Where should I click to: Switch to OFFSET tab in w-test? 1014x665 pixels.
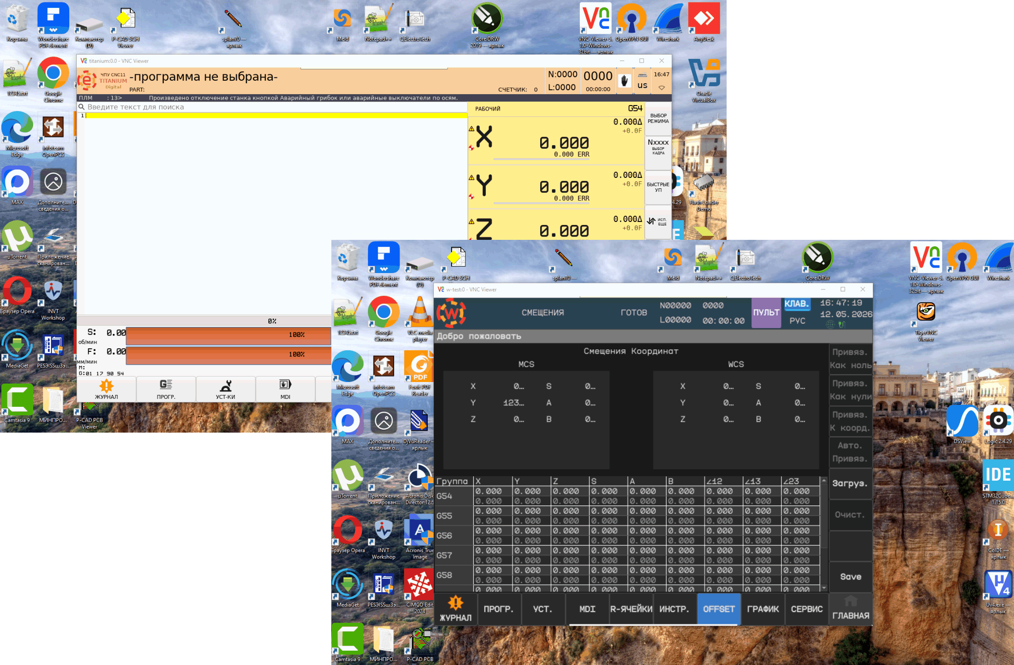click(x=719, y=609)
